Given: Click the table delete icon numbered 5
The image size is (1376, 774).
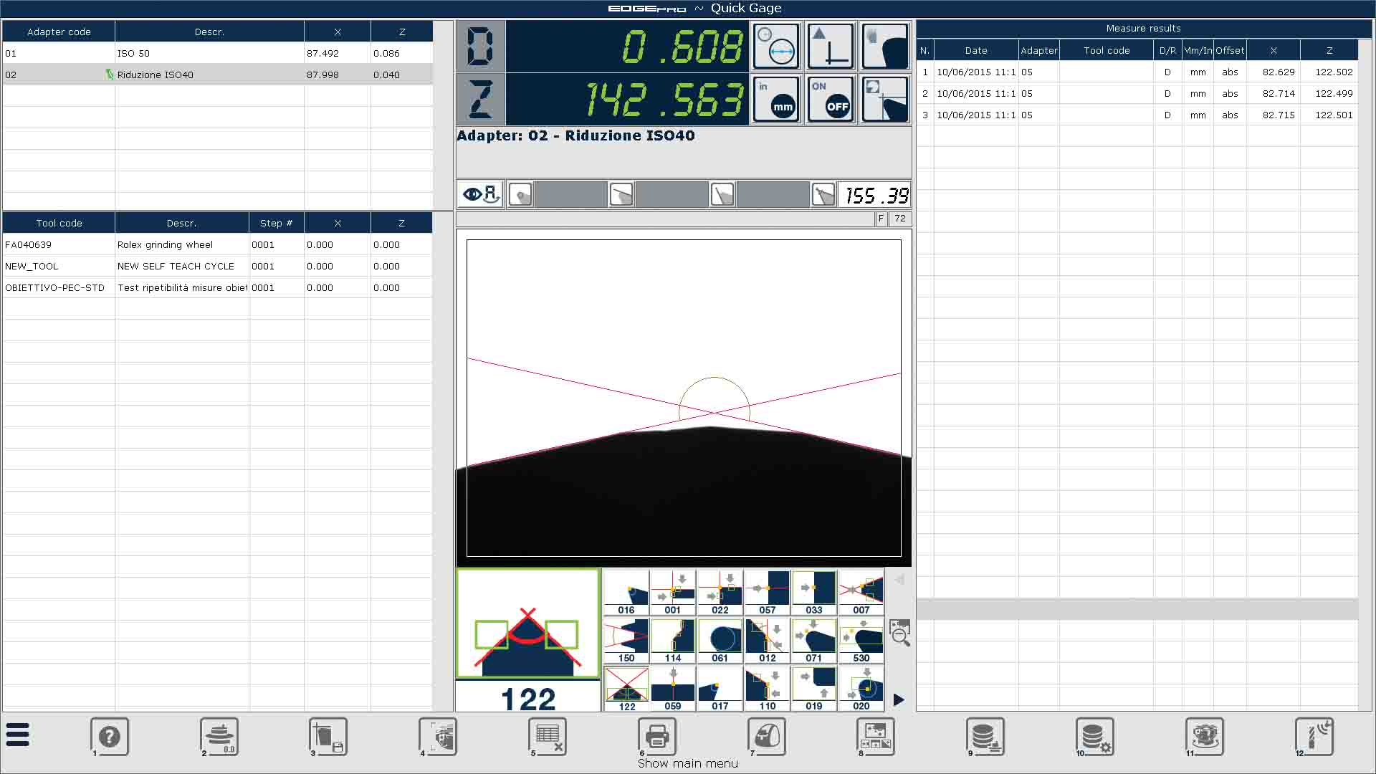Looking at the screenshot, I should point(548,737).
